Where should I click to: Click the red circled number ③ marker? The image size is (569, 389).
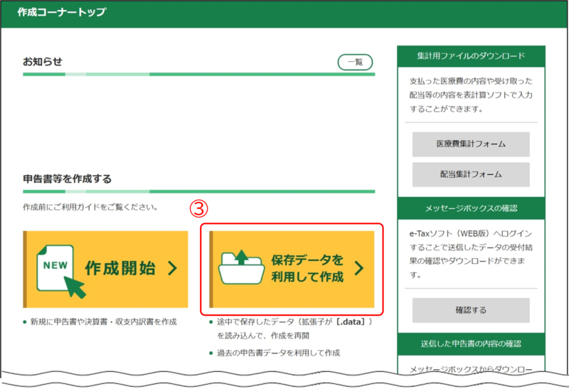click(x=201, y=208)
